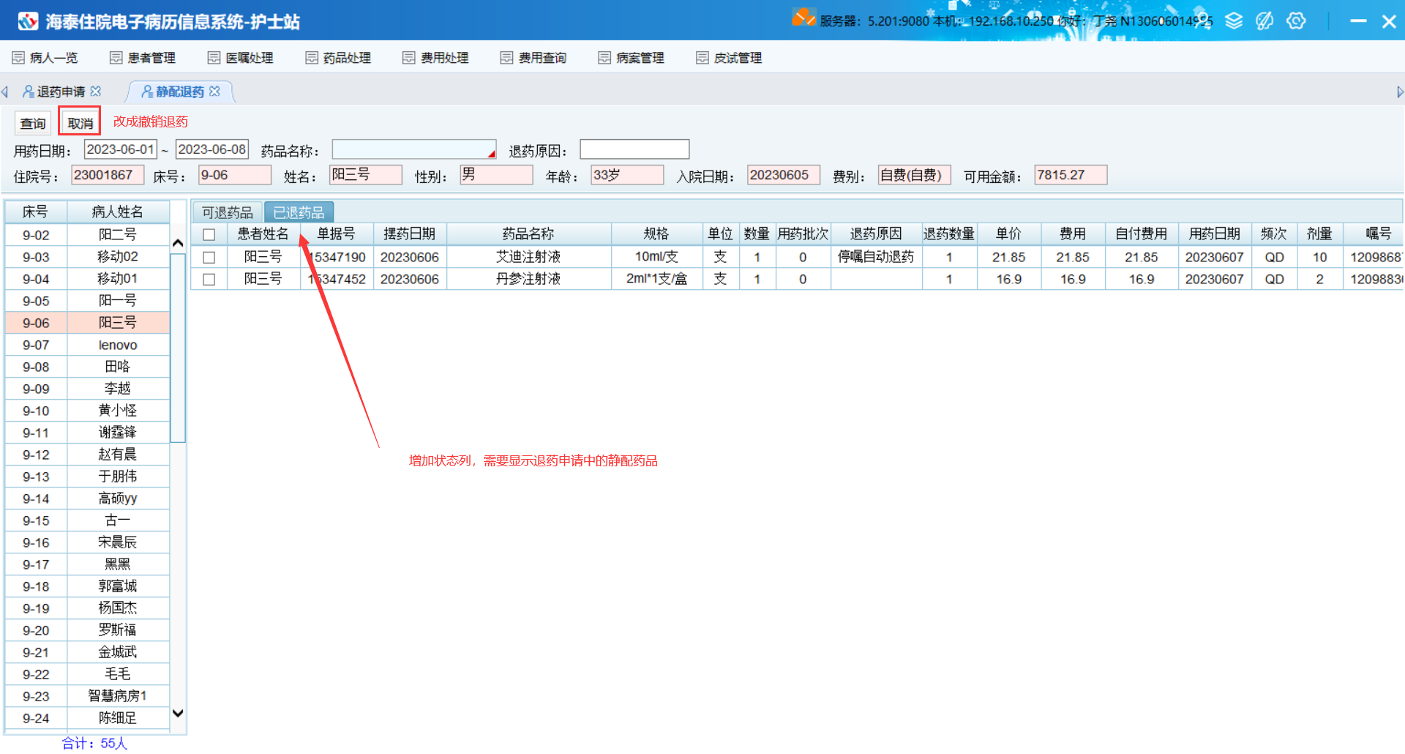Open the 病人一览 menu
The width and height of the screenshot is (1405, 754).
pyautogui.click(x=45, y=58)
